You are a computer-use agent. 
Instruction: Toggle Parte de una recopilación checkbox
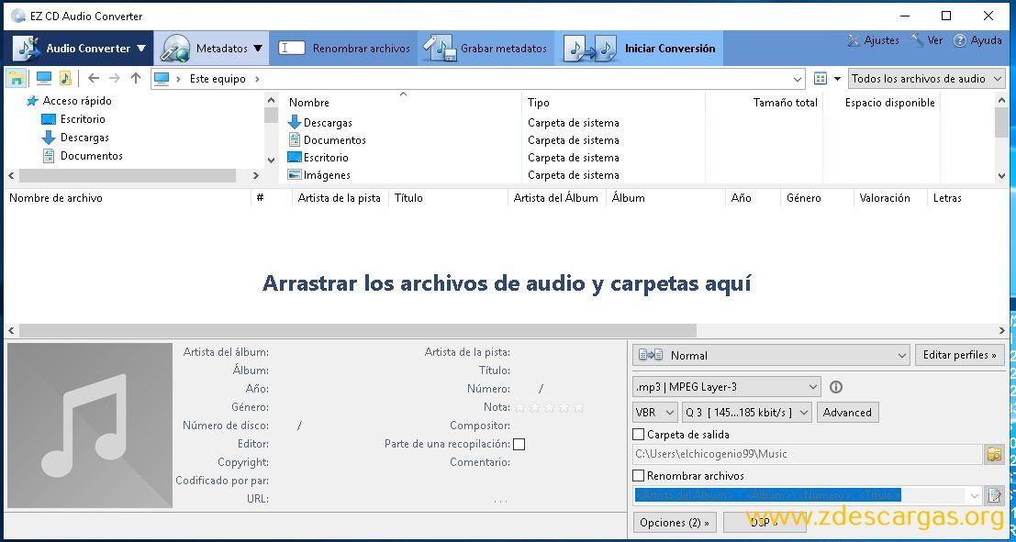tap(519, 444)
